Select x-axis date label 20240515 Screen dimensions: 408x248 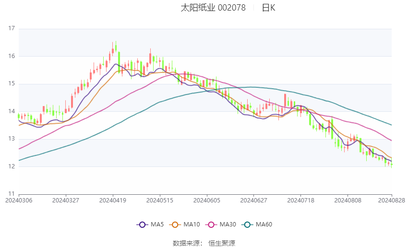pyautogui.click(x=160, y=201)
